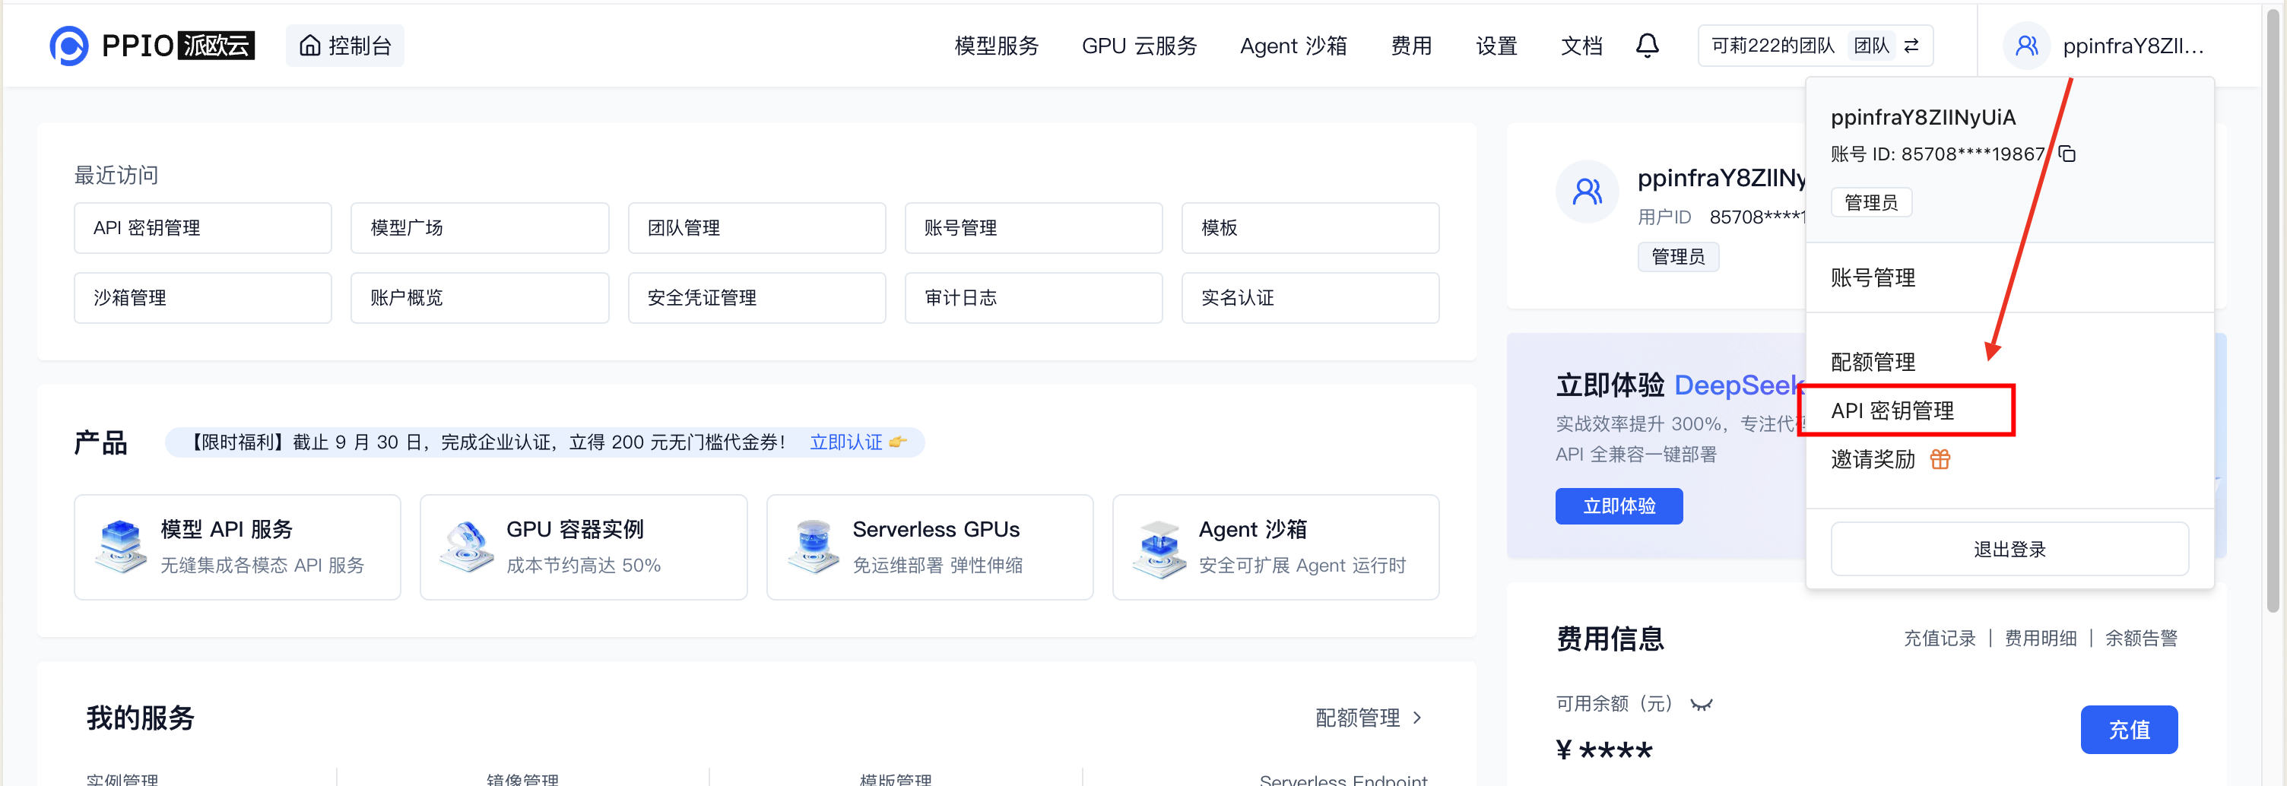Open the GPU 容器实例 product icon

(x=466, y=547)
